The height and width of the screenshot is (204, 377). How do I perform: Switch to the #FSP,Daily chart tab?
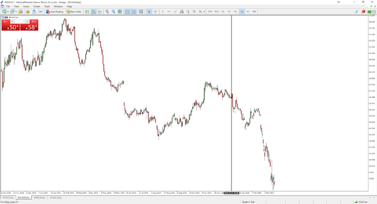tap(8, 198)
